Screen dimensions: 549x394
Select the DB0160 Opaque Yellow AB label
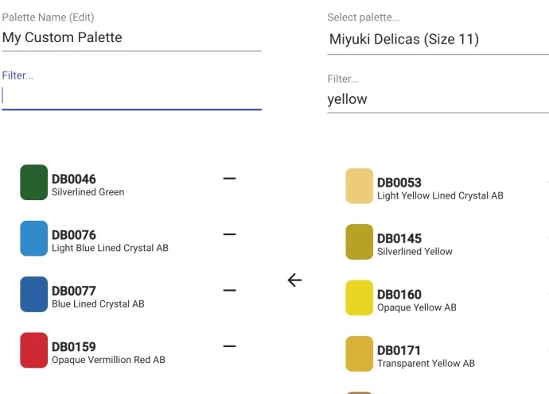[417, 300]
